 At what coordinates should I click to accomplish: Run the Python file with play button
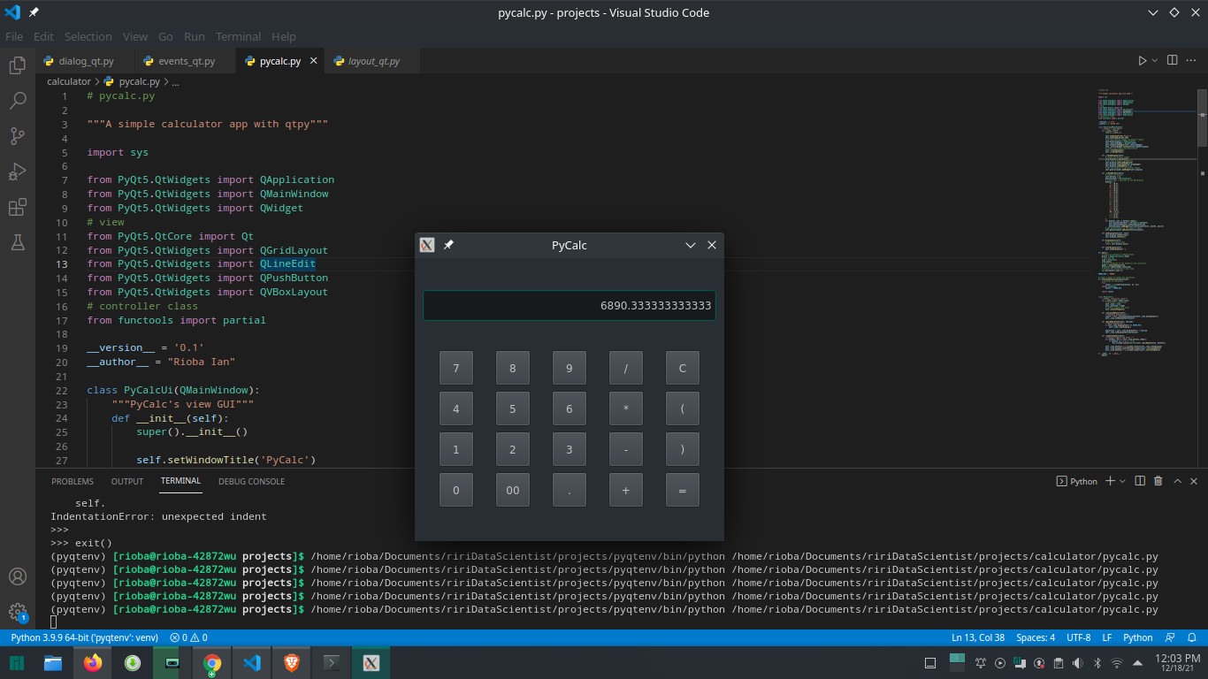1143,61
